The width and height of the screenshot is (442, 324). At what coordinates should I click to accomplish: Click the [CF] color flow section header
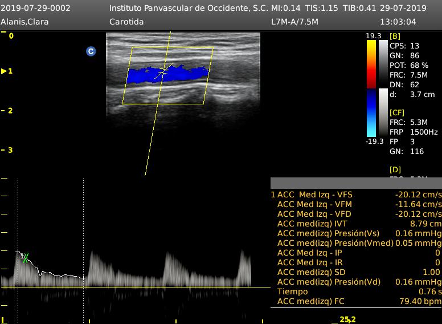pyautogui.click(x=397, y=112)
